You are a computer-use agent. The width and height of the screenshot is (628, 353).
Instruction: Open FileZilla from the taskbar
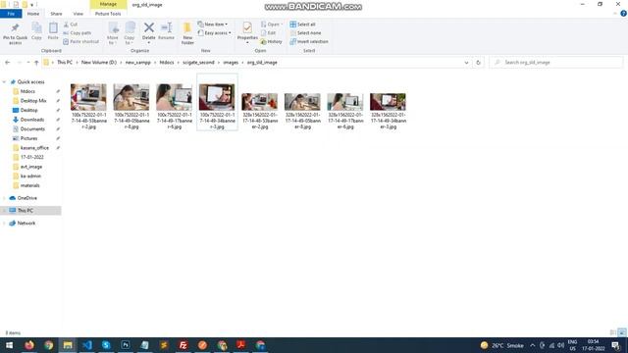[183, 345]
